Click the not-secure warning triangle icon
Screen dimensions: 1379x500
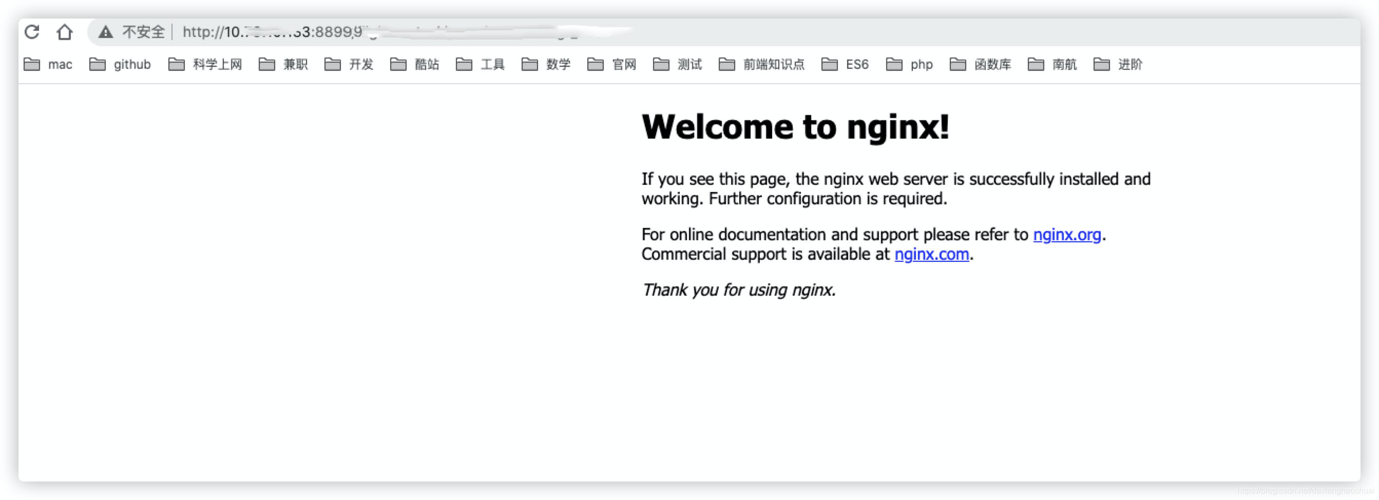point(105,32)
